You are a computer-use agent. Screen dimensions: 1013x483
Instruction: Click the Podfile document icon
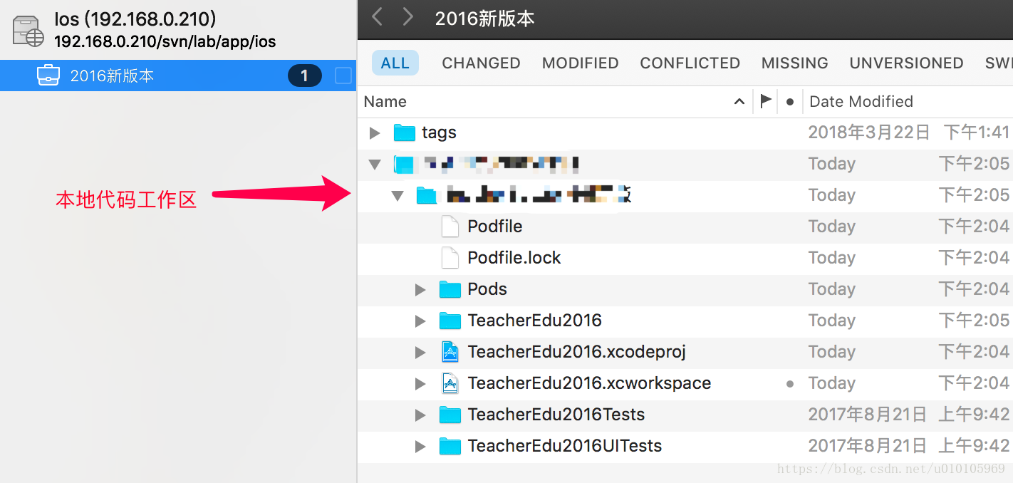(x=450, y=227)
